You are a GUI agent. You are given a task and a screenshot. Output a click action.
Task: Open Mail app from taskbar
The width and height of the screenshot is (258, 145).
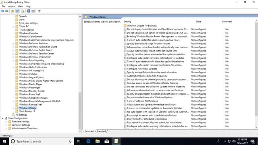(107, 141)
